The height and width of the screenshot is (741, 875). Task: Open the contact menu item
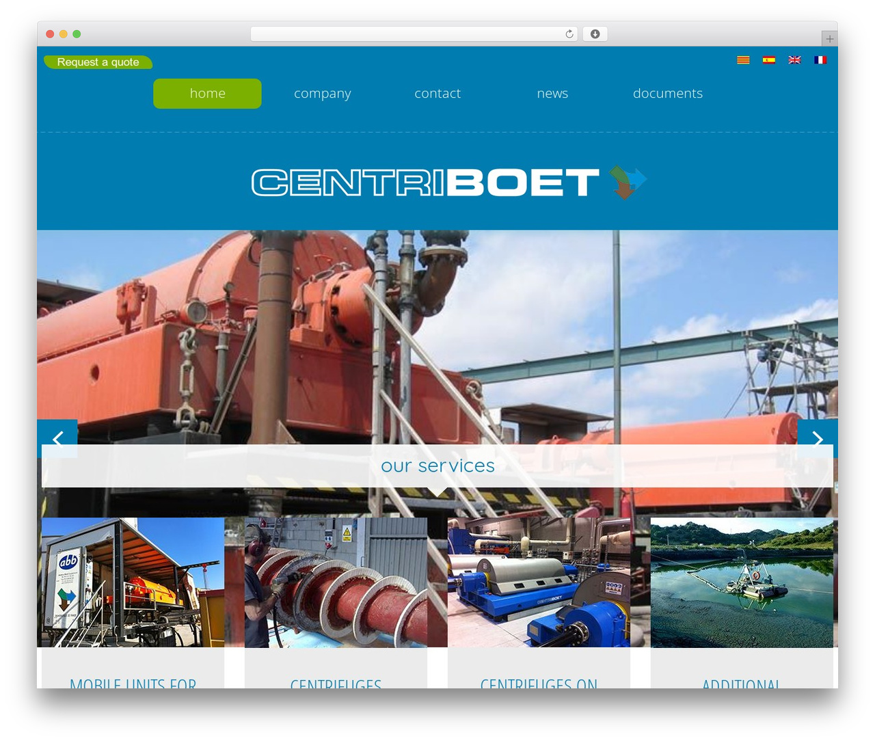tap(437, 94)
